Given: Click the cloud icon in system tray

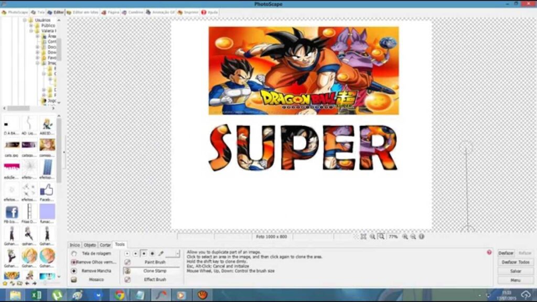Looking at the screenshot, I should point(525,295).
